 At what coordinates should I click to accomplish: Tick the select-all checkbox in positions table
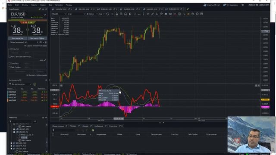pyautogui.click(x=53, y=134)
